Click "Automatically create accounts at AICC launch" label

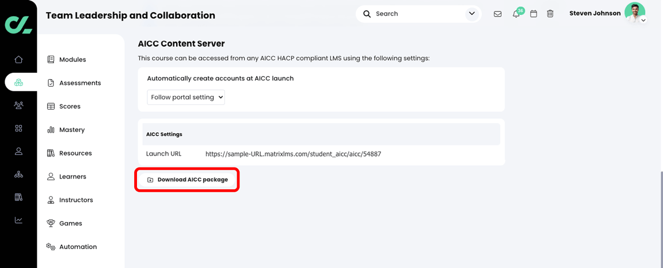220,79
